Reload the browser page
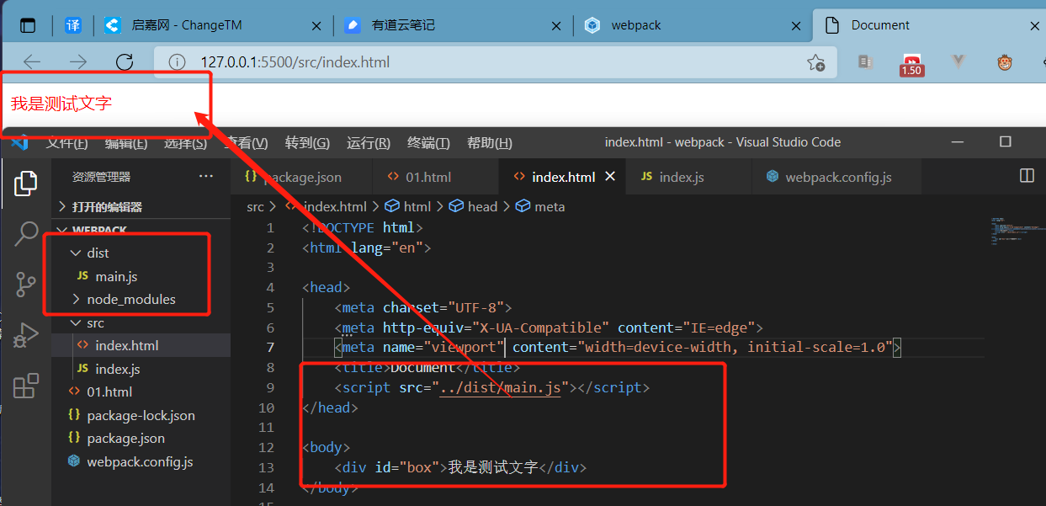 coord(125,61)
